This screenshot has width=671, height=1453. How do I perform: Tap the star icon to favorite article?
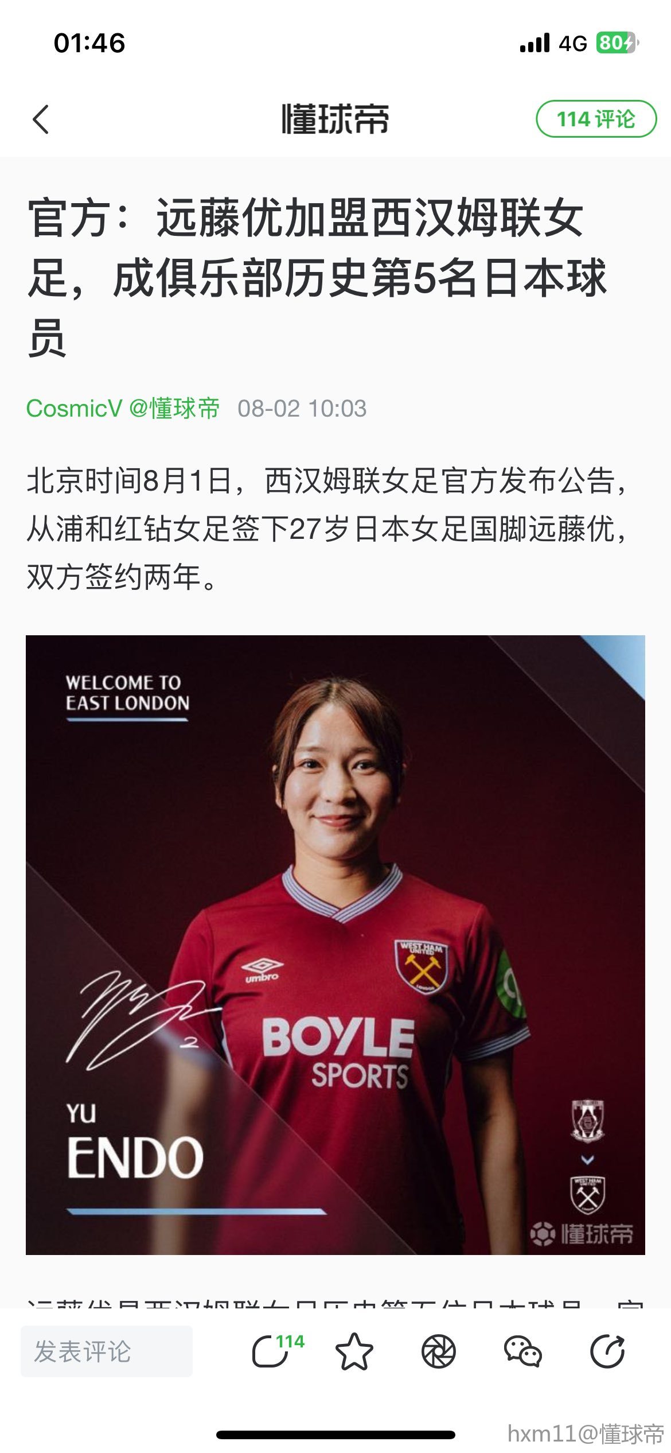[x=354, y=1351]
